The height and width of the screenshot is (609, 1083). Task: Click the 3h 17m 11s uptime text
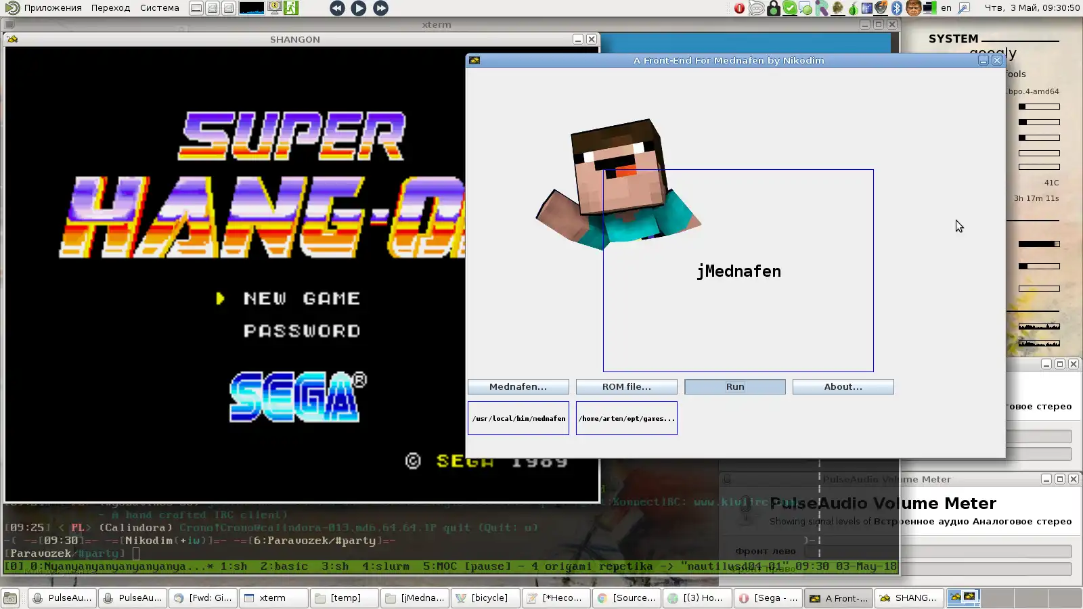coord(1036,198)
